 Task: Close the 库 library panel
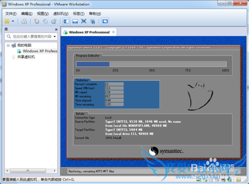coord(56,29)
